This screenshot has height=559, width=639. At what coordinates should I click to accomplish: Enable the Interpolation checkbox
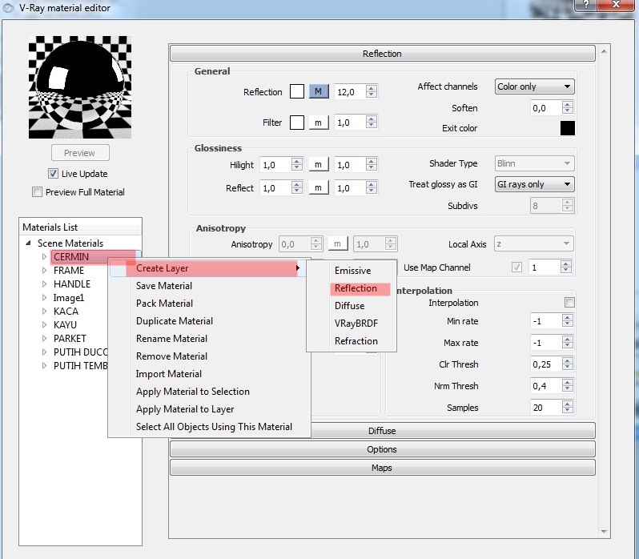pyautogui.click(x=569, y=302)
